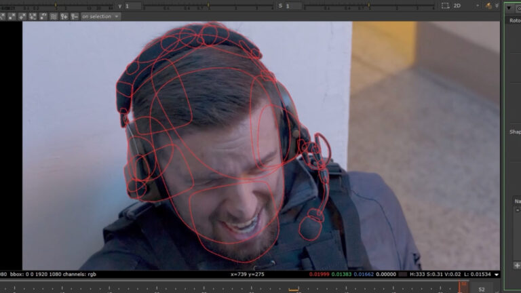This screenshot has height=293, width=521.
Task: Click the current frame field showing 52
Action: [x=482, y=290]
